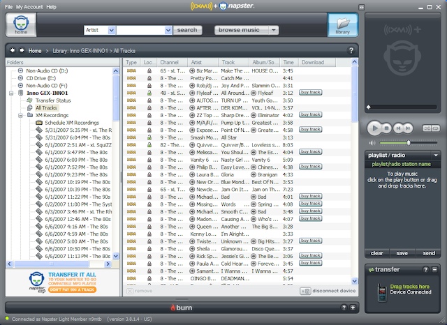Skip to next track
The width and height of the screenshot is (447, 325).
(x=408, y=128)
